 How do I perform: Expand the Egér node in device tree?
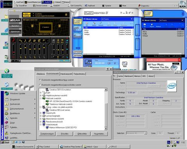point(41,93)
